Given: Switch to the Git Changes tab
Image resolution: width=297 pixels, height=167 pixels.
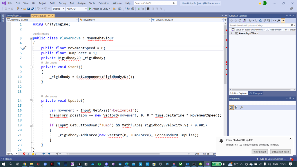Looking at the screenshot, I should coord(255,93).
